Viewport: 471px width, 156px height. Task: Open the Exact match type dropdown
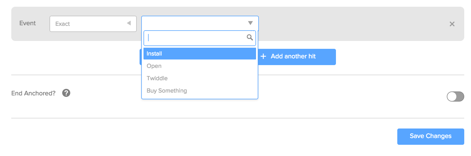tap(93, 24)
